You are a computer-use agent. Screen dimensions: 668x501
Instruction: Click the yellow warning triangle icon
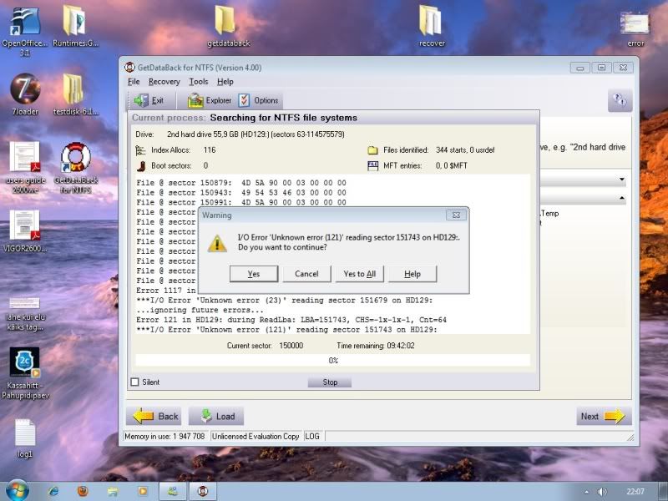click(x=217, y=243)
